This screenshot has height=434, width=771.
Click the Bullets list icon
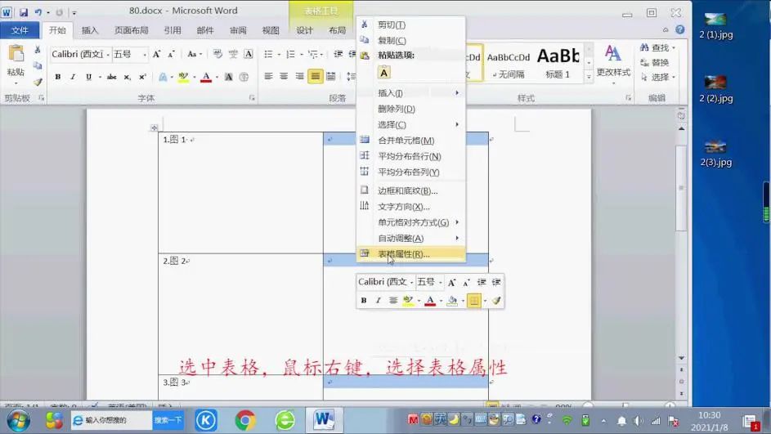268,54
